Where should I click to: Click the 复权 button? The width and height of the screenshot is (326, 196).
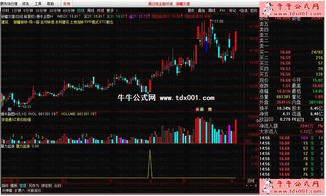coord(191,10)
